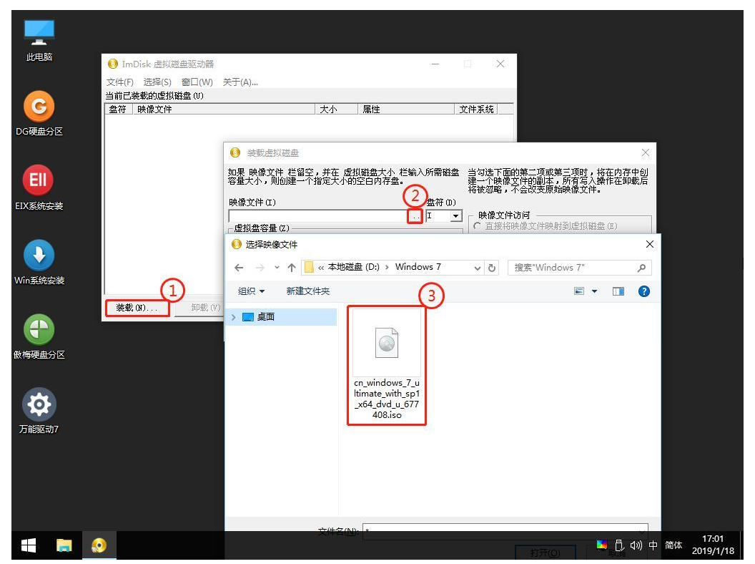Refresh the Windows 7 folder view
755x564 pixels.
pyautogui.click(x=492, y=268)
